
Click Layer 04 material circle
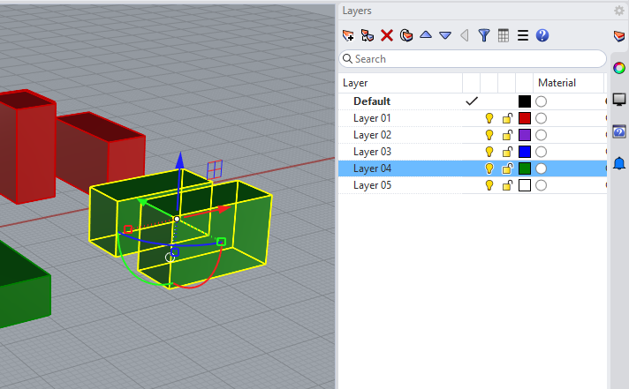[542, 168]
